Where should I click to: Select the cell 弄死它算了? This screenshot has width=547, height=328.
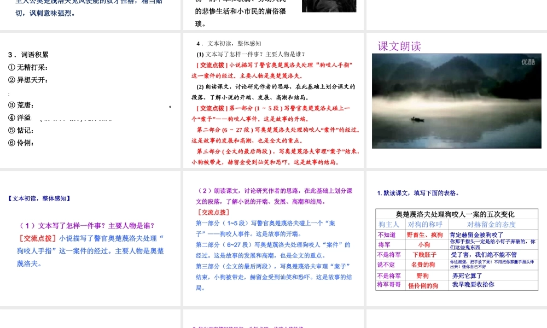click(x=467, y=276)
